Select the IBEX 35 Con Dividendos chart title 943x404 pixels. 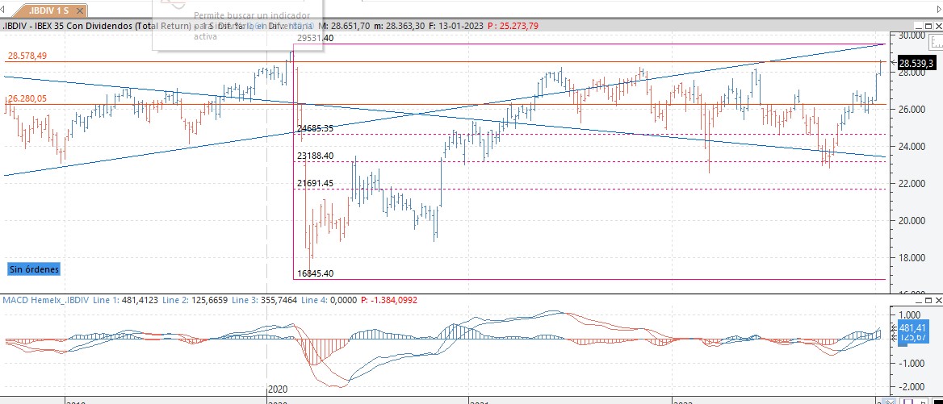pos(98,26)
